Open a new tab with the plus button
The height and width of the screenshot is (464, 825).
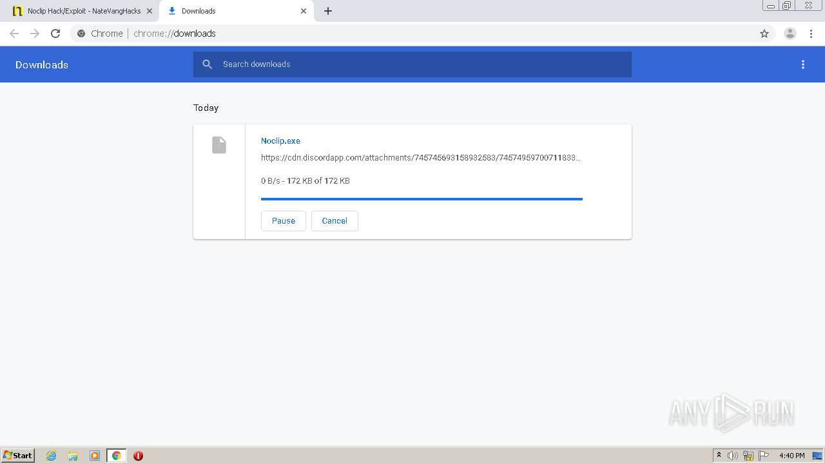(x=328, y=11)
